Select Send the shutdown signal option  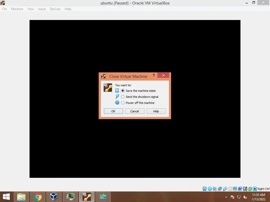140,97
